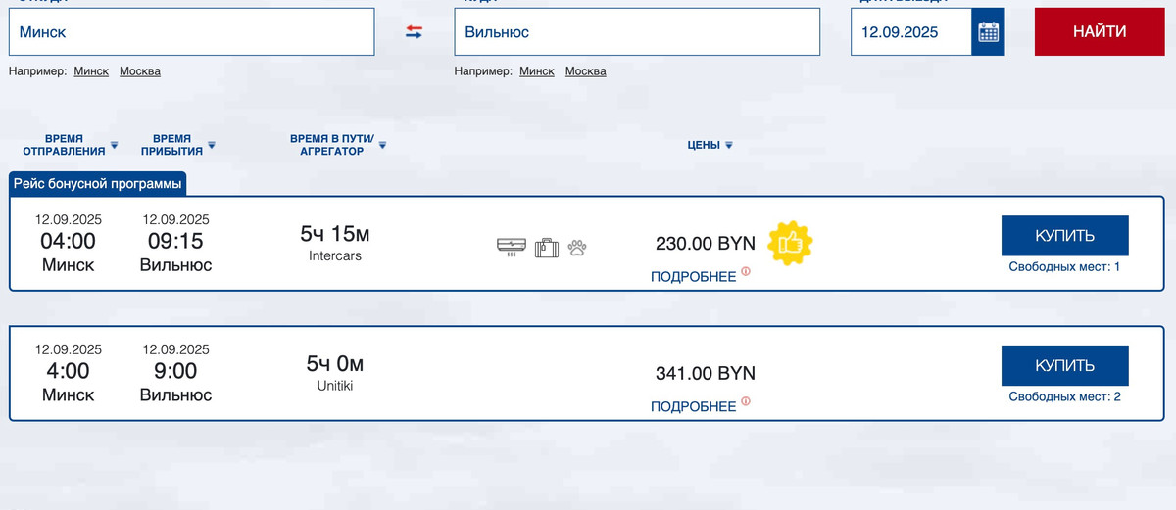This screenshot has width=1176, height=510.
Task: Click the departure field with Минск
Action: click(191, 32)
